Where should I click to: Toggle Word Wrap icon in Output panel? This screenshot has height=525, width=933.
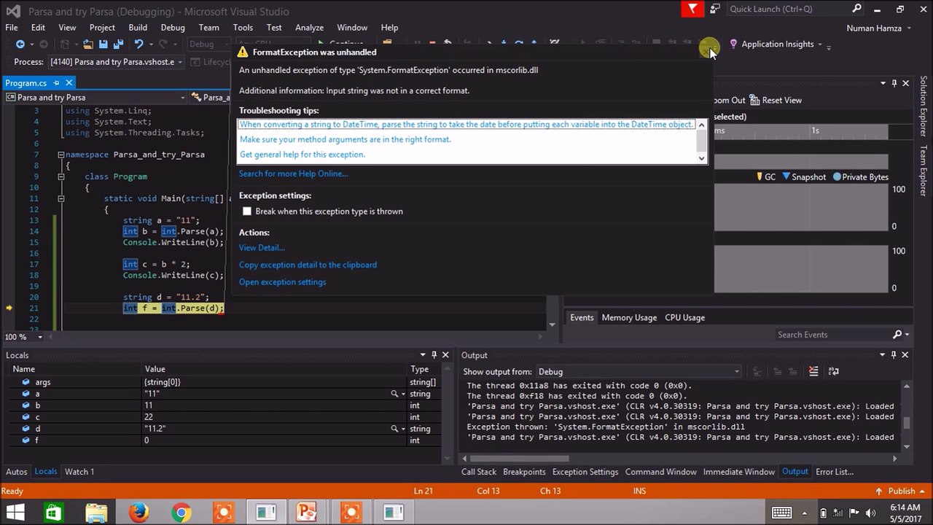click(834, 371)
